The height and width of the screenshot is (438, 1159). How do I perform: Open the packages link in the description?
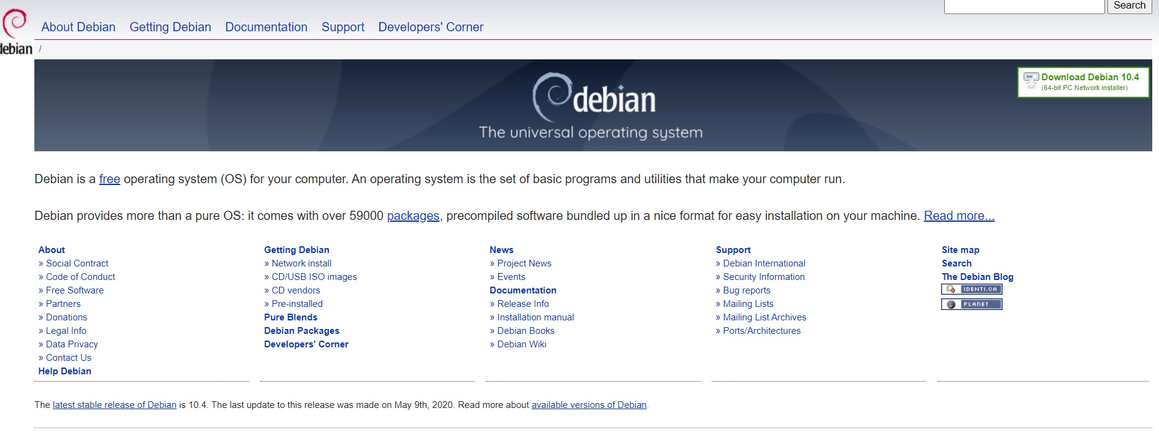413,216
